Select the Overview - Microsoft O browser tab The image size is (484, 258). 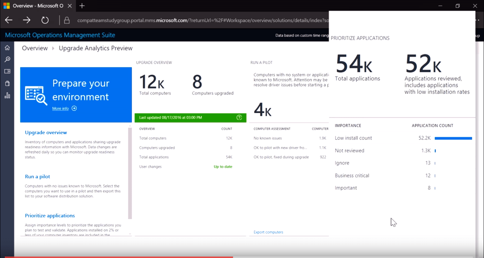coord(38,5)
